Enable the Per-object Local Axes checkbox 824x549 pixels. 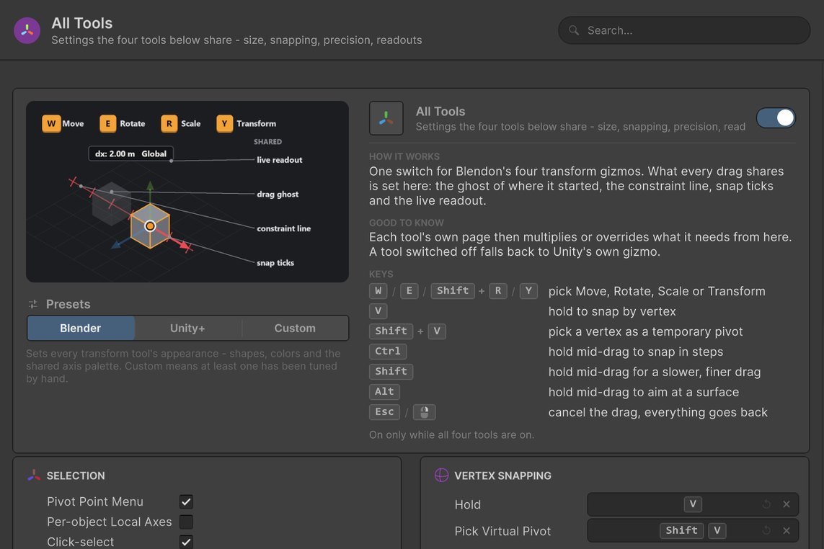coord(186,522)
